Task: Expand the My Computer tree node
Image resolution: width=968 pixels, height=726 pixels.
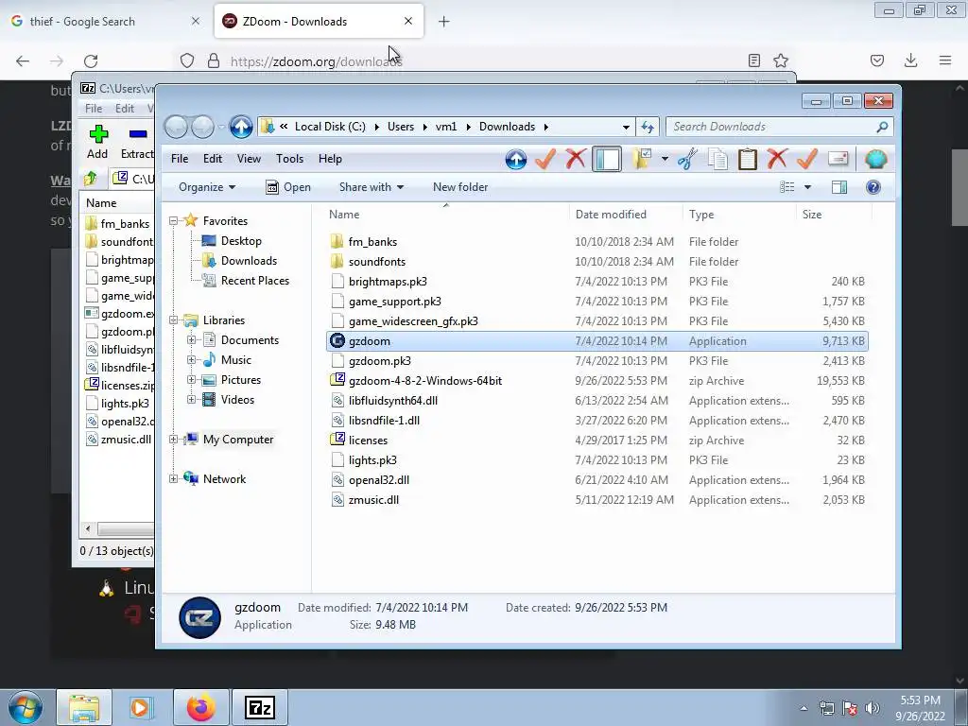Action: point(174,440)
